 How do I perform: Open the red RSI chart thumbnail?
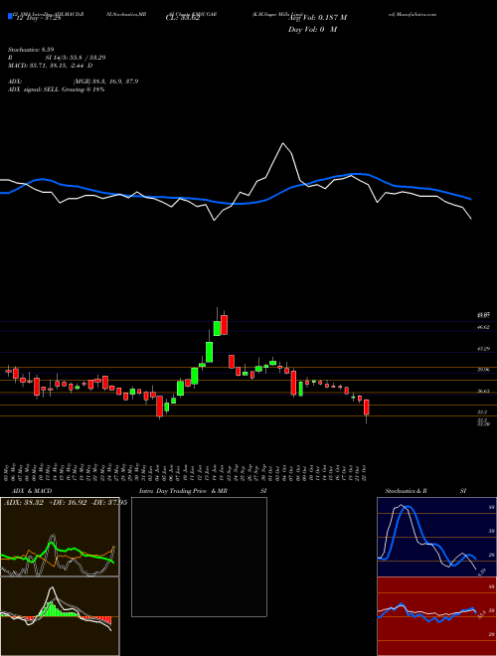pyautogui.click(x=436, y=616)
